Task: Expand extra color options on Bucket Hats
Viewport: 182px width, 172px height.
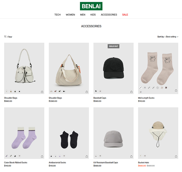Action: [x=145, y=156]
